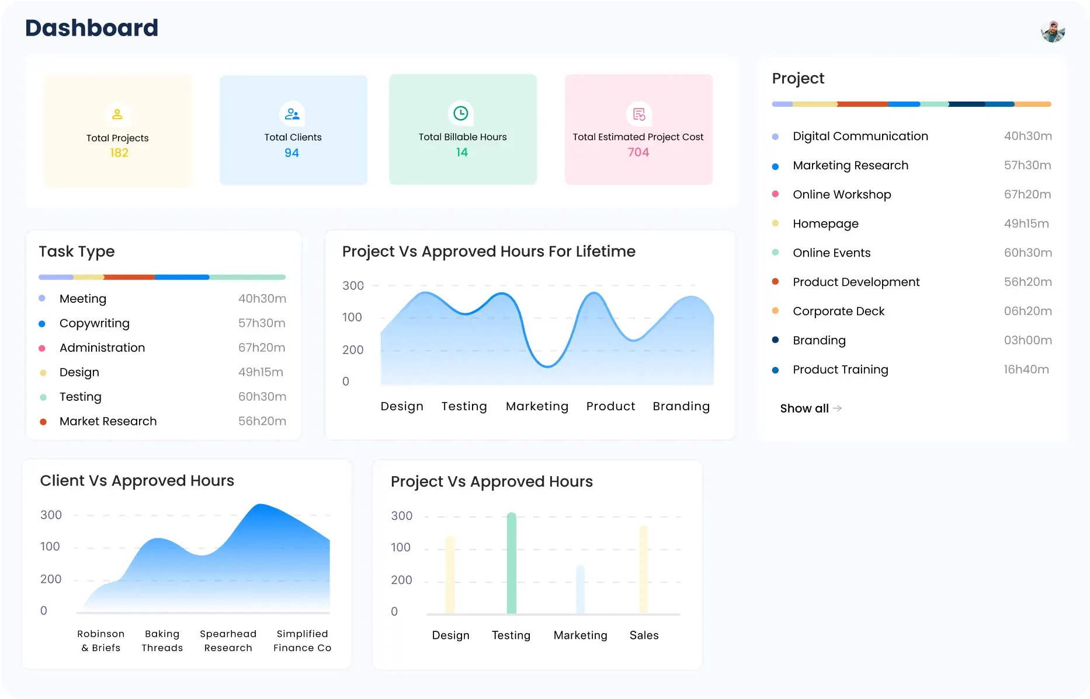Viewport: 1090px width, 699px height.
Task: Click the Total Projects person icon
Action: click(117, 114)
